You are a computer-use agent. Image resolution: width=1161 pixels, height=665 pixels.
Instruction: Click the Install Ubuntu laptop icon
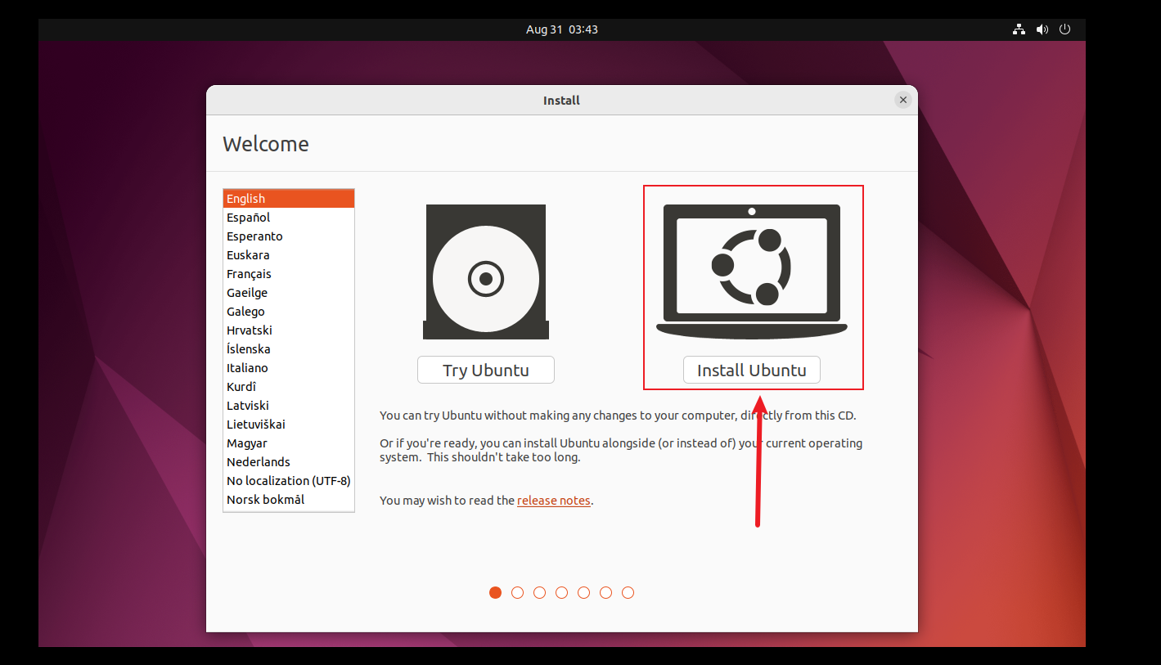[752, 272]
